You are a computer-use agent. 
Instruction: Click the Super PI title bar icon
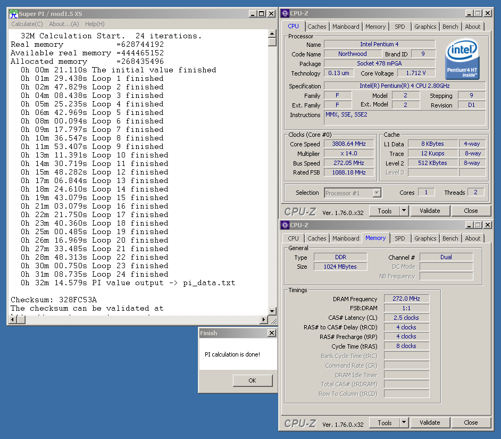tap(13, 14)
